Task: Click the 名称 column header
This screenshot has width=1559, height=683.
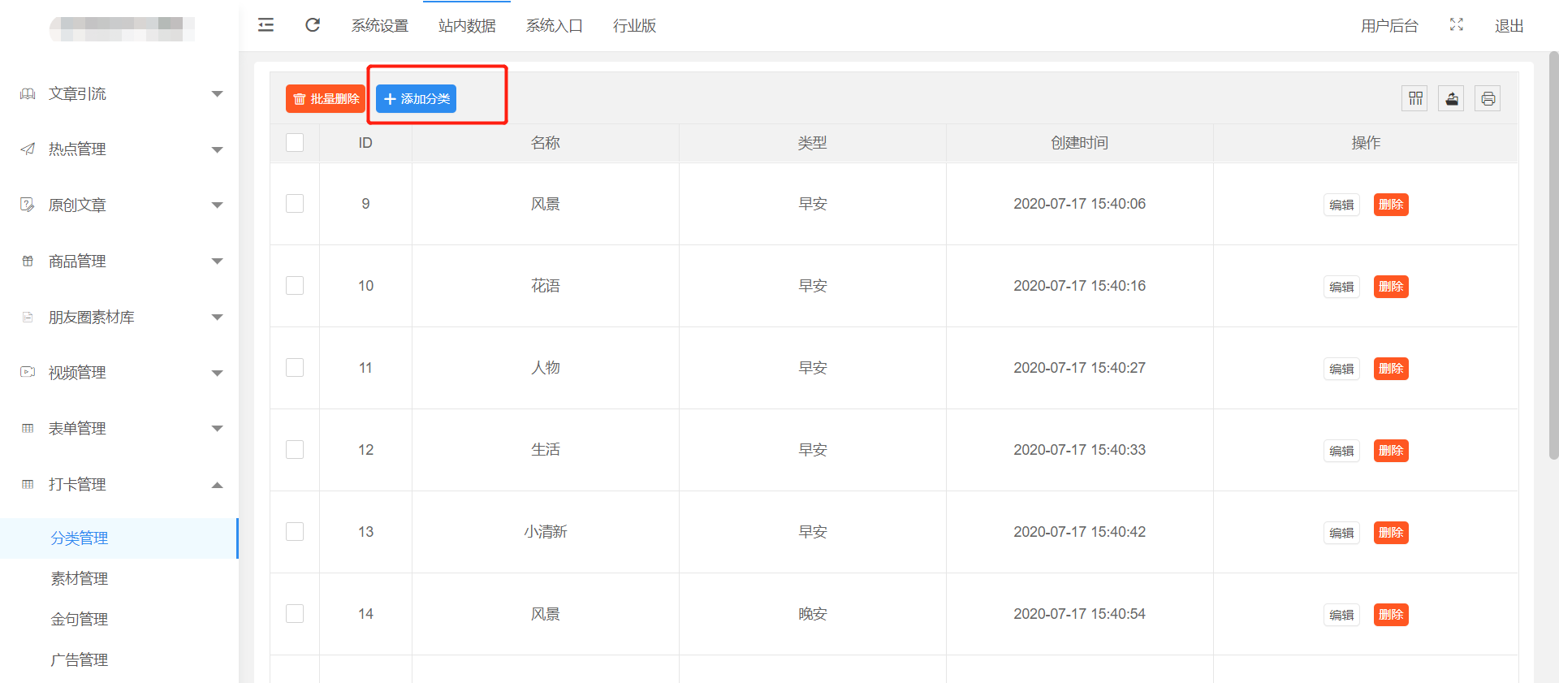Action: [x=546, y=143]
